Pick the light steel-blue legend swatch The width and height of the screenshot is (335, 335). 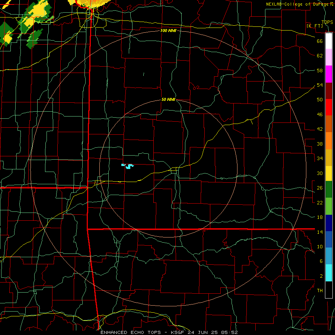pos(329,256)
